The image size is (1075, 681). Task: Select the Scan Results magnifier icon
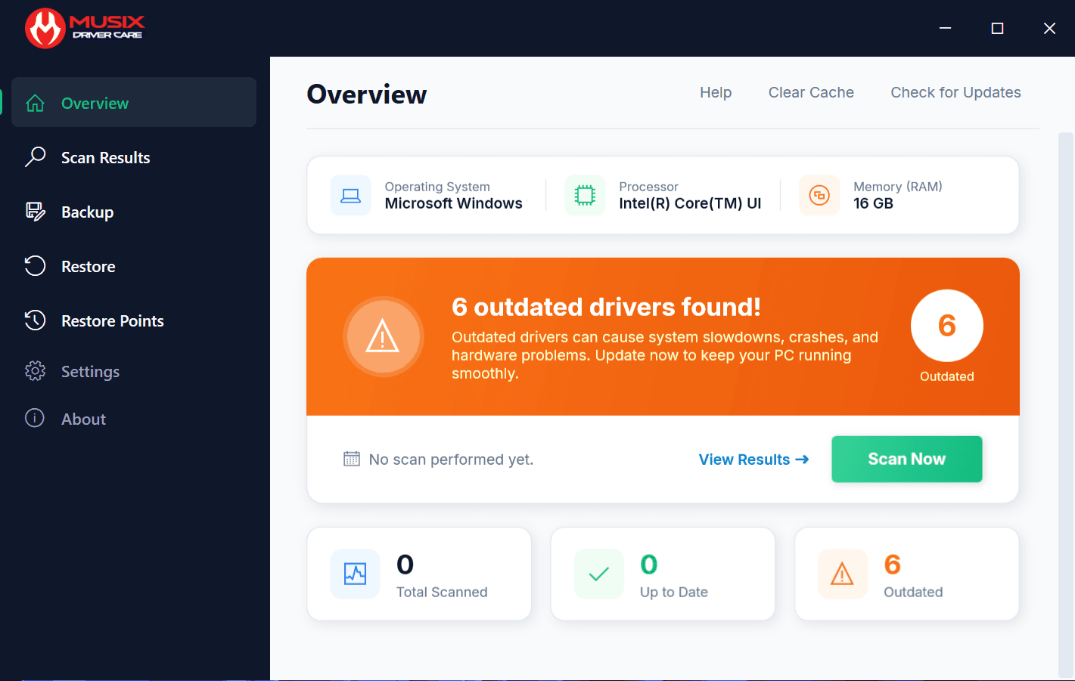(x=35, y=157)
